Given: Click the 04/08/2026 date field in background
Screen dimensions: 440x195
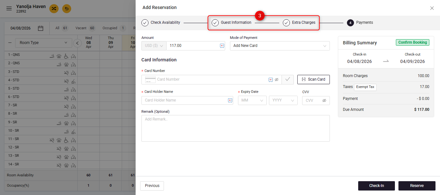Looking at the screenshot, I should pyautogui.click(x=21, y=28).
